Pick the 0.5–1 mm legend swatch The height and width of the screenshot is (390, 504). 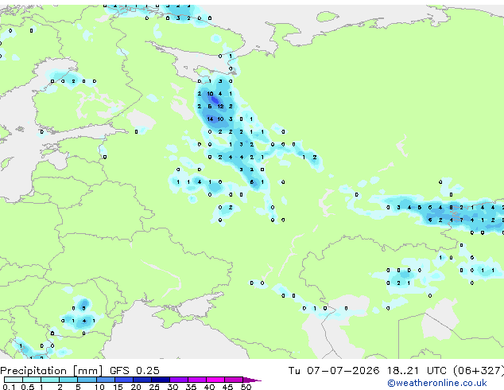click(x=32, y=380)
